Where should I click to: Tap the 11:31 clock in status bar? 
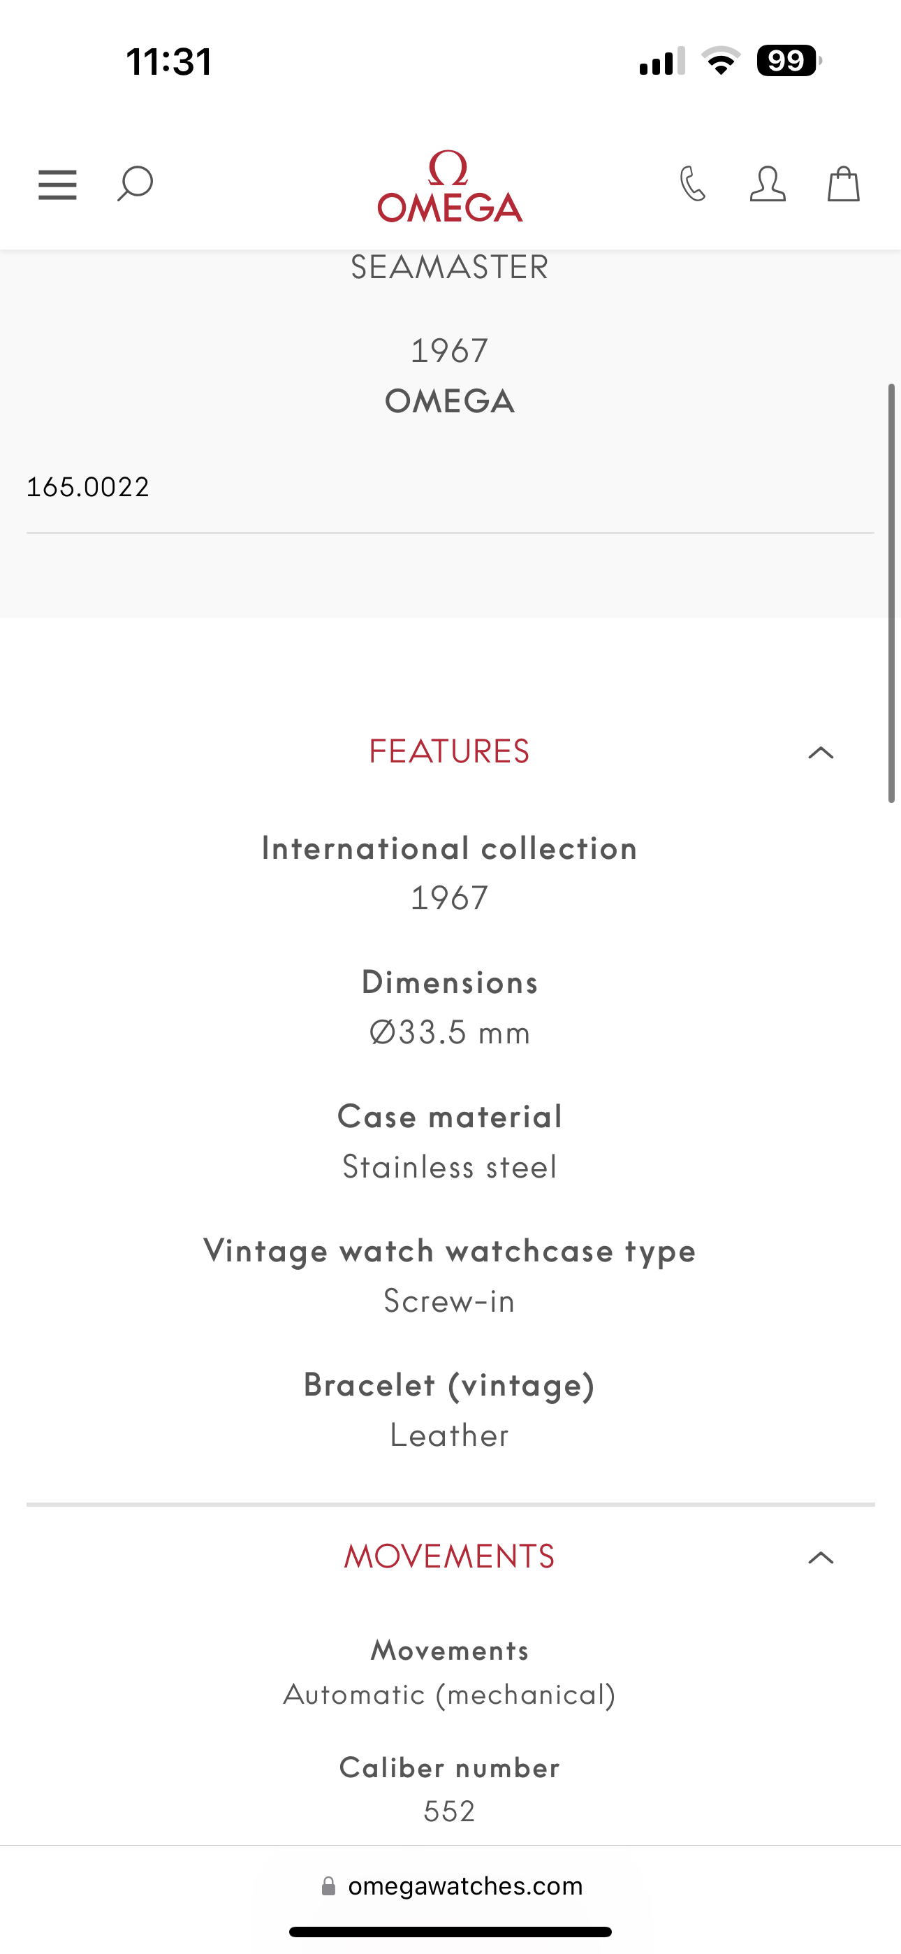[168, 61]
